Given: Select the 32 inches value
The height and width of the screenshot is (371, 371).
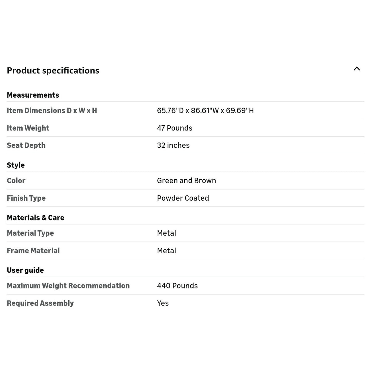Looking at the screenshot, I should click(173, 145).
